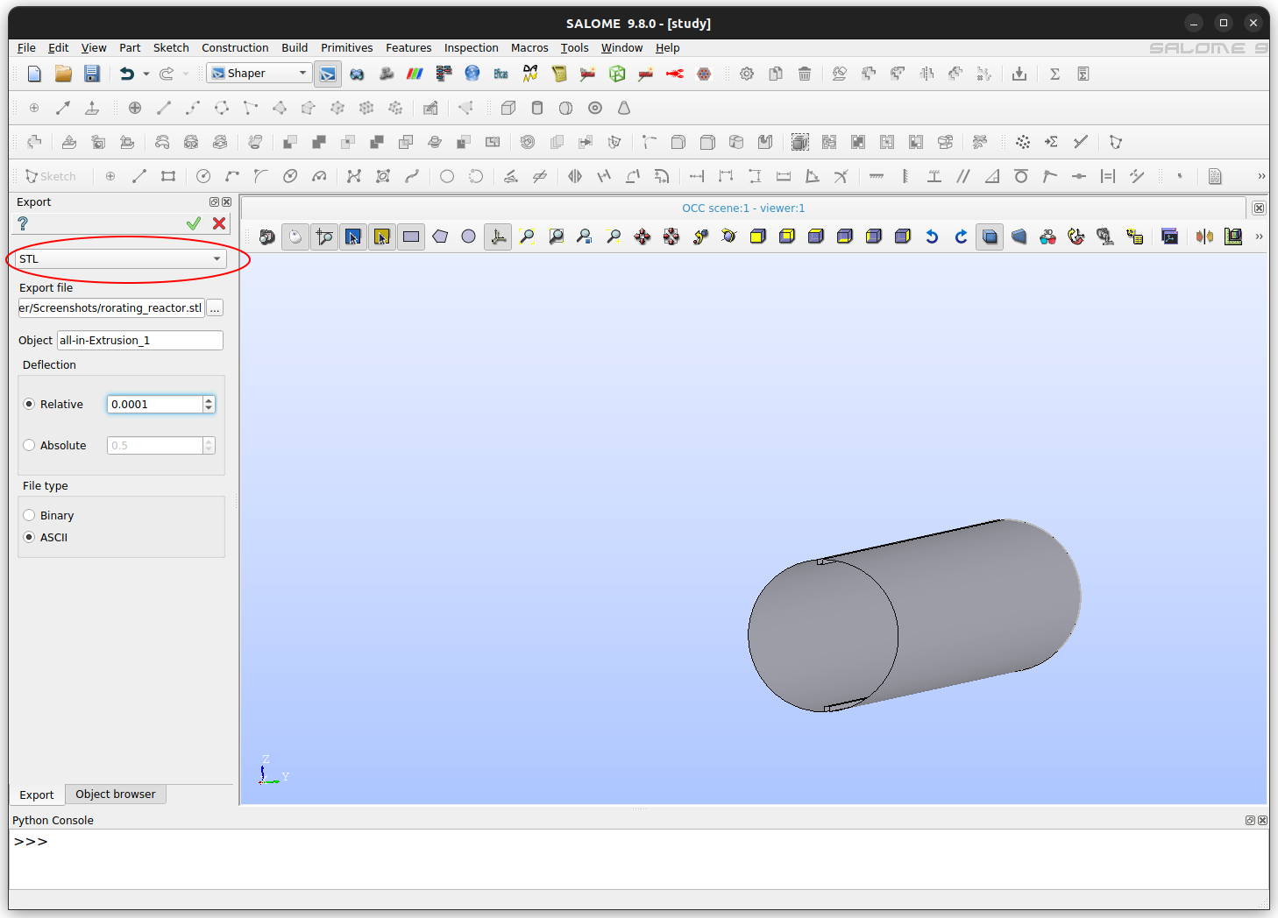The image size is (1278, 918).
Task: Show hidden sketch toolbar items via chevron
Action: [x=1261, y=176]
